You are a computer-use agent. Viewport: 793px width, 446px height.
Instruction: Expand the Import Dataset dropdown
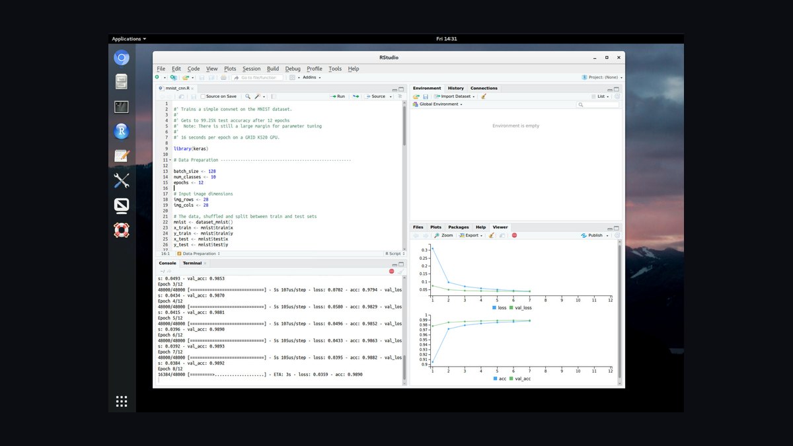coord(453,96)
